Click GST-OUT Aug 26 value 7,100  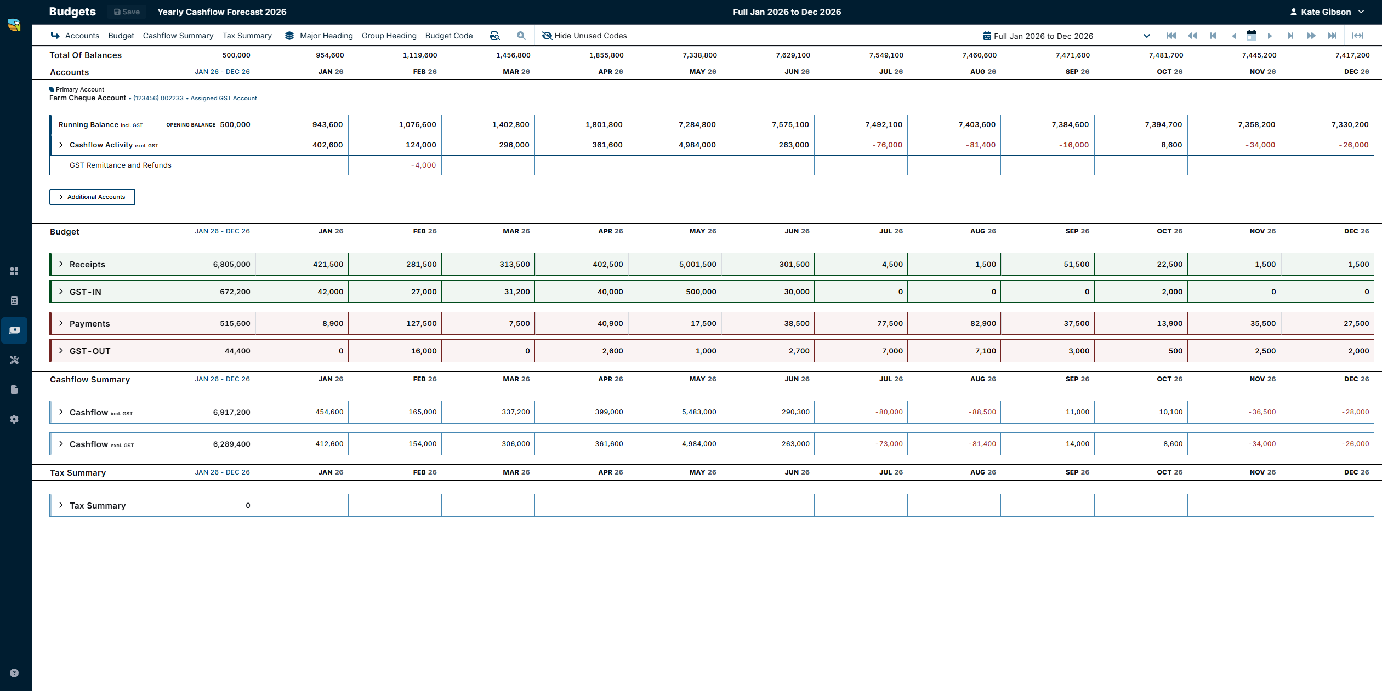[x=954, y=351]
